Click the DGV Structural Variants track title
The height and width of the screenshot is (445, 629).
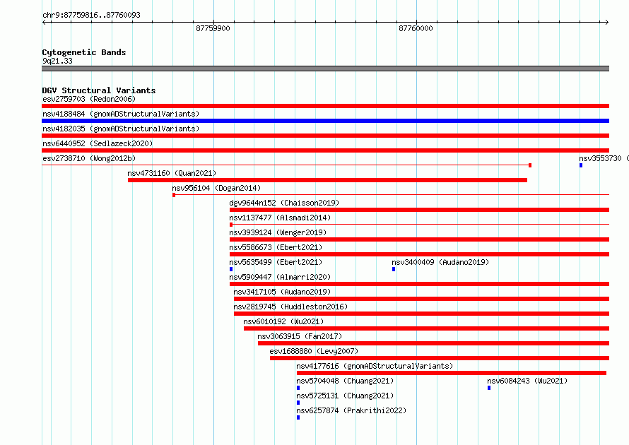99,90
